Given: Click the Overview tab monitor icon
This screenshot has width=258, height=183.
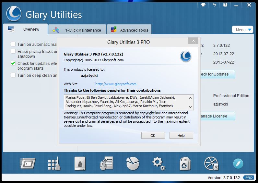Looking at the screenshot, I should pos(11,29).
